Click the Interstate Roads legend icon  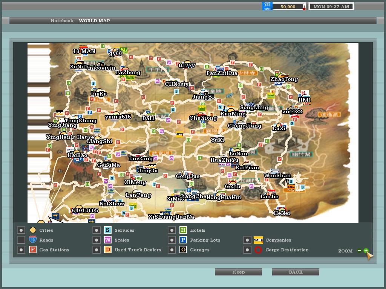pos(33,240)
